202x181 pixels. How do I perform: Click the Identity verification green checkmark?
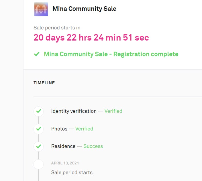38,111
